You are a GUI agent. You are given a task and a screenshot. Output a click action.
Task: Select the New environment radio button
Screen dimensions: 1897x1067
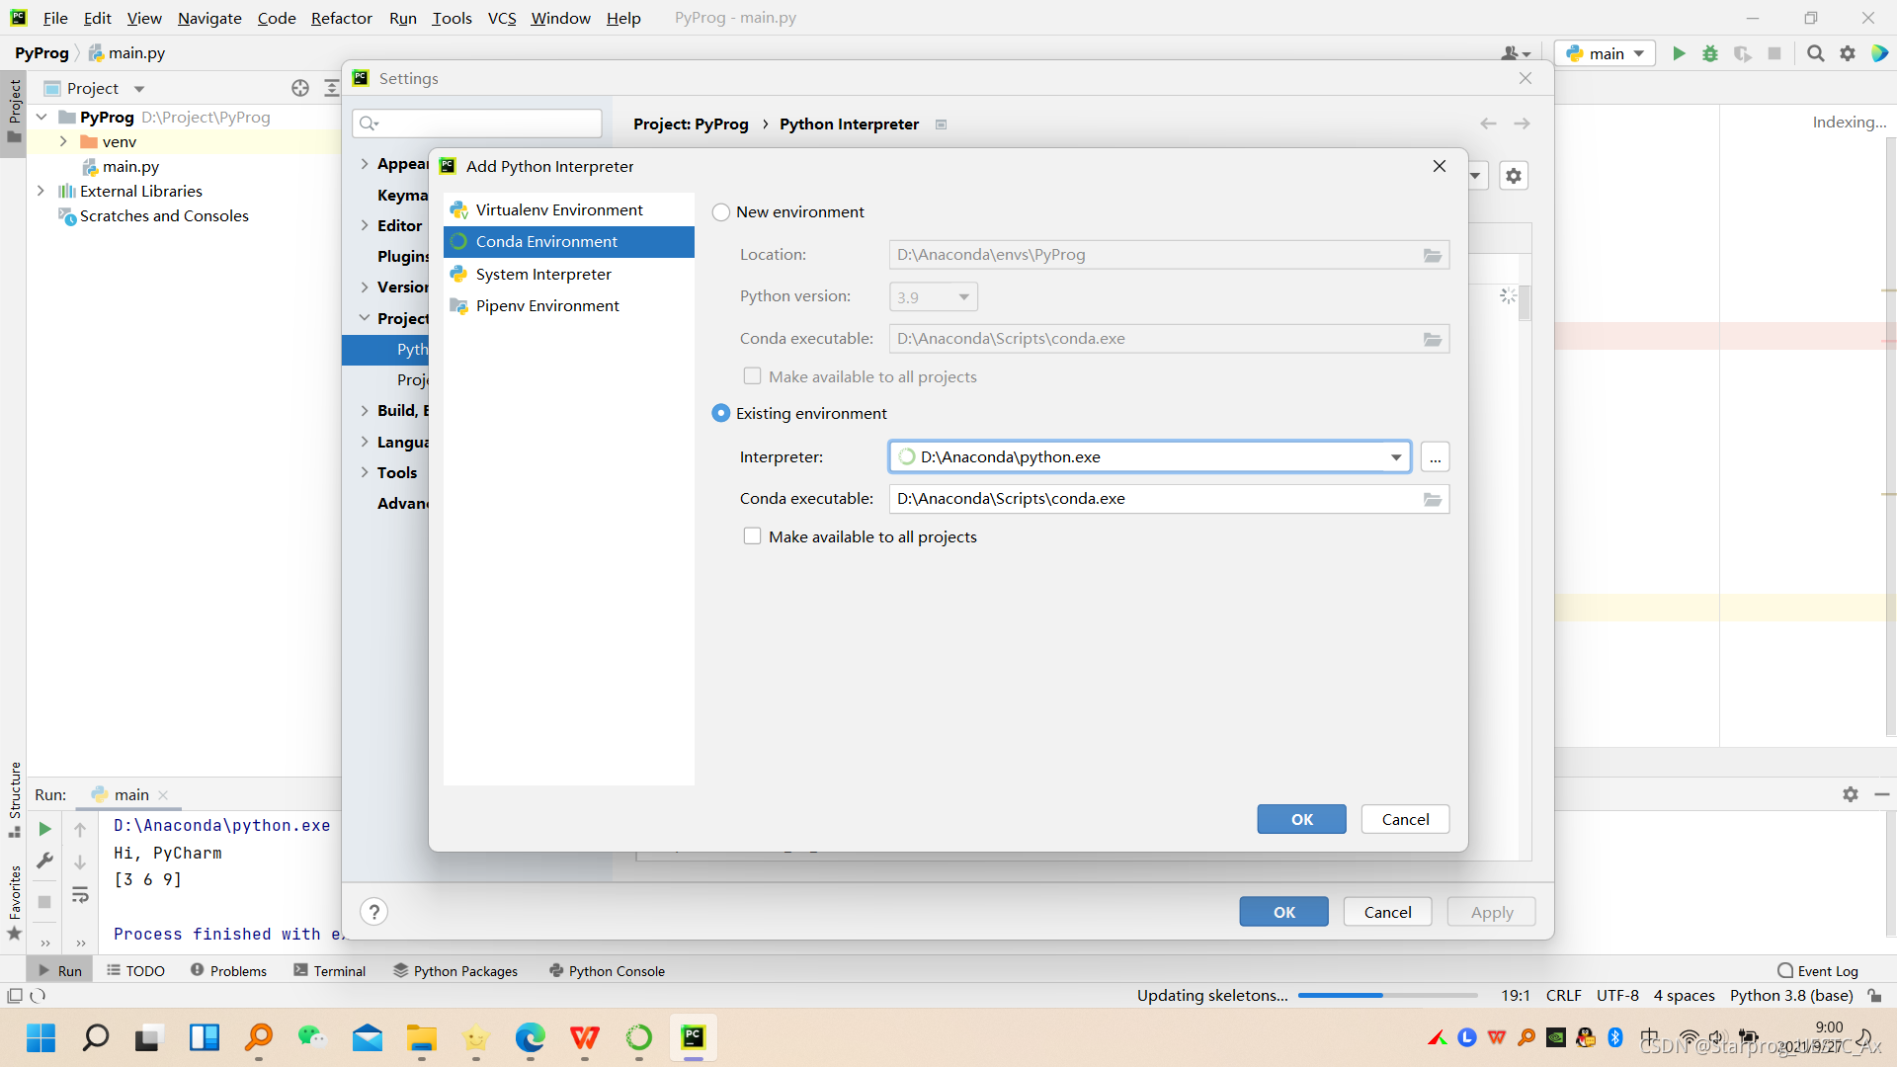pyautogui.click(x=721, y=212)
